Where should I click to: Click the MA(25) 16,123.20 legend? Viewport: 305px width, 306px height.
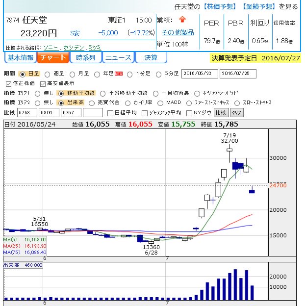[25, 246]
